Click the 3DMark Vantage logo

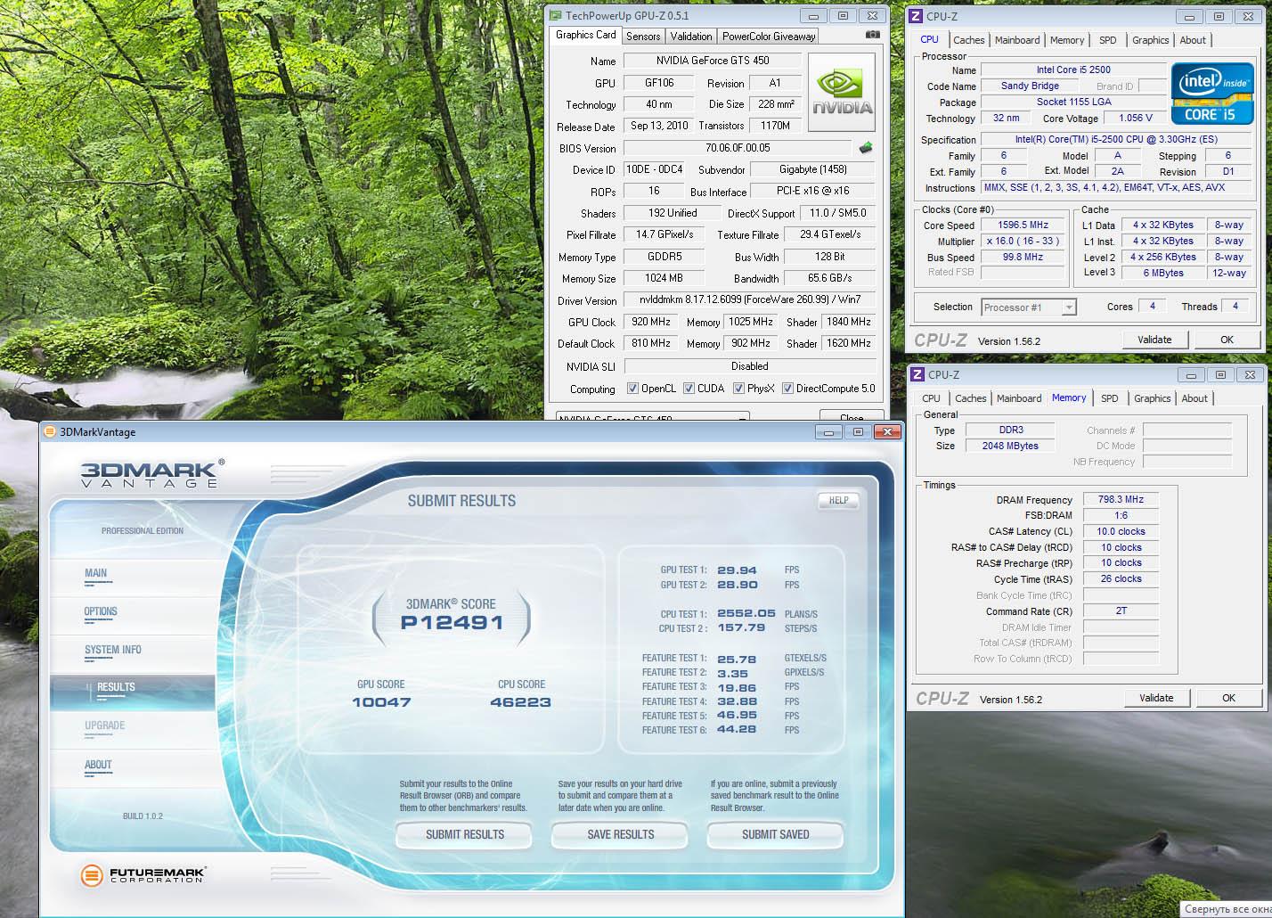pos(151,473)
